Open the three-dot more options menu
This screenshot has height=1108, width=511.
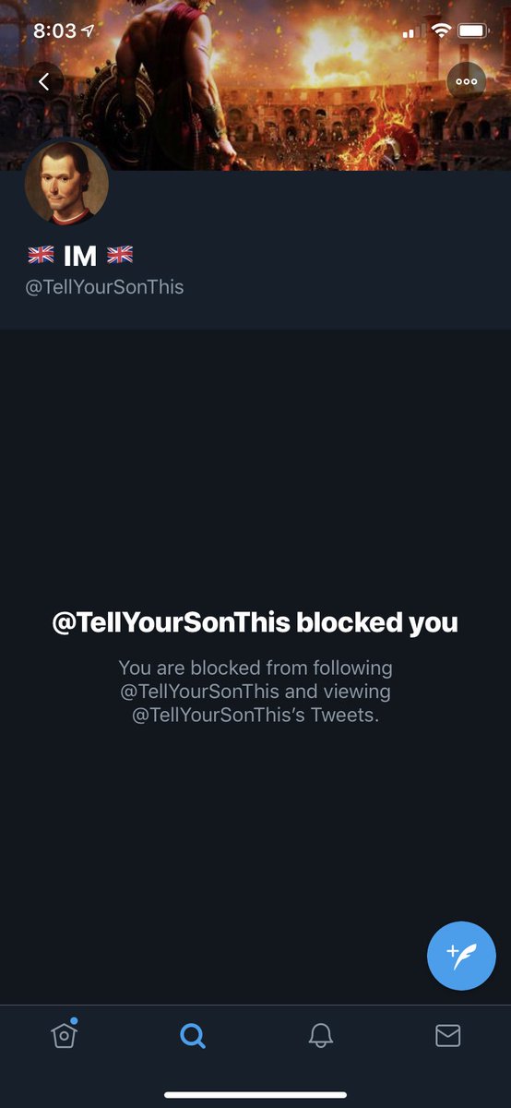(x=466, y=81)
